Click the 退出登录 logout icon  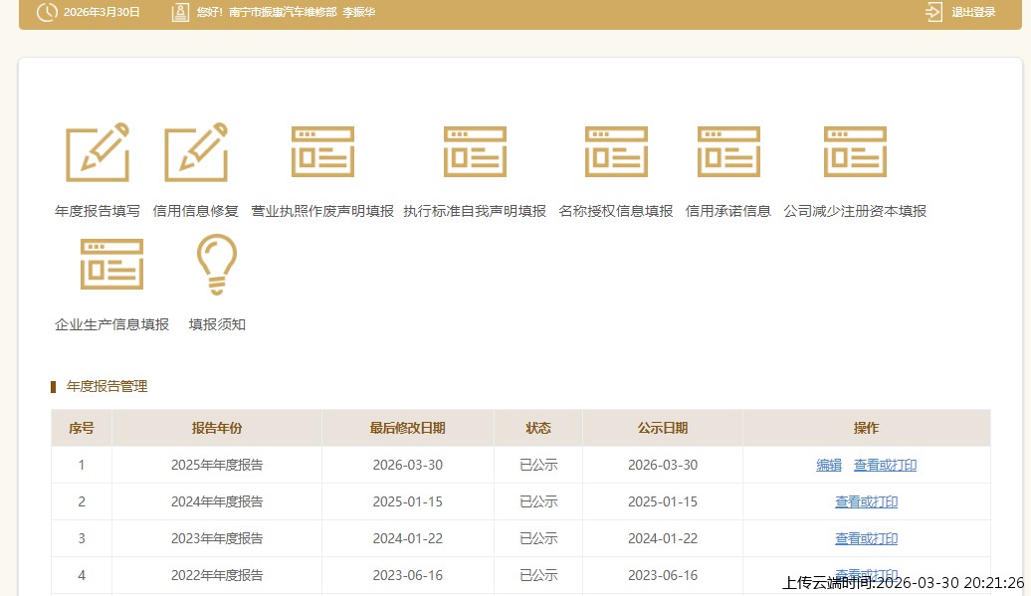click(933, 12)
